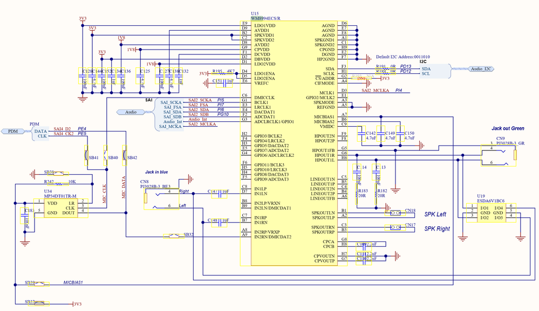Select resistor R191 0R
Viewport: 539px width, 311px height.
(386, 68)
